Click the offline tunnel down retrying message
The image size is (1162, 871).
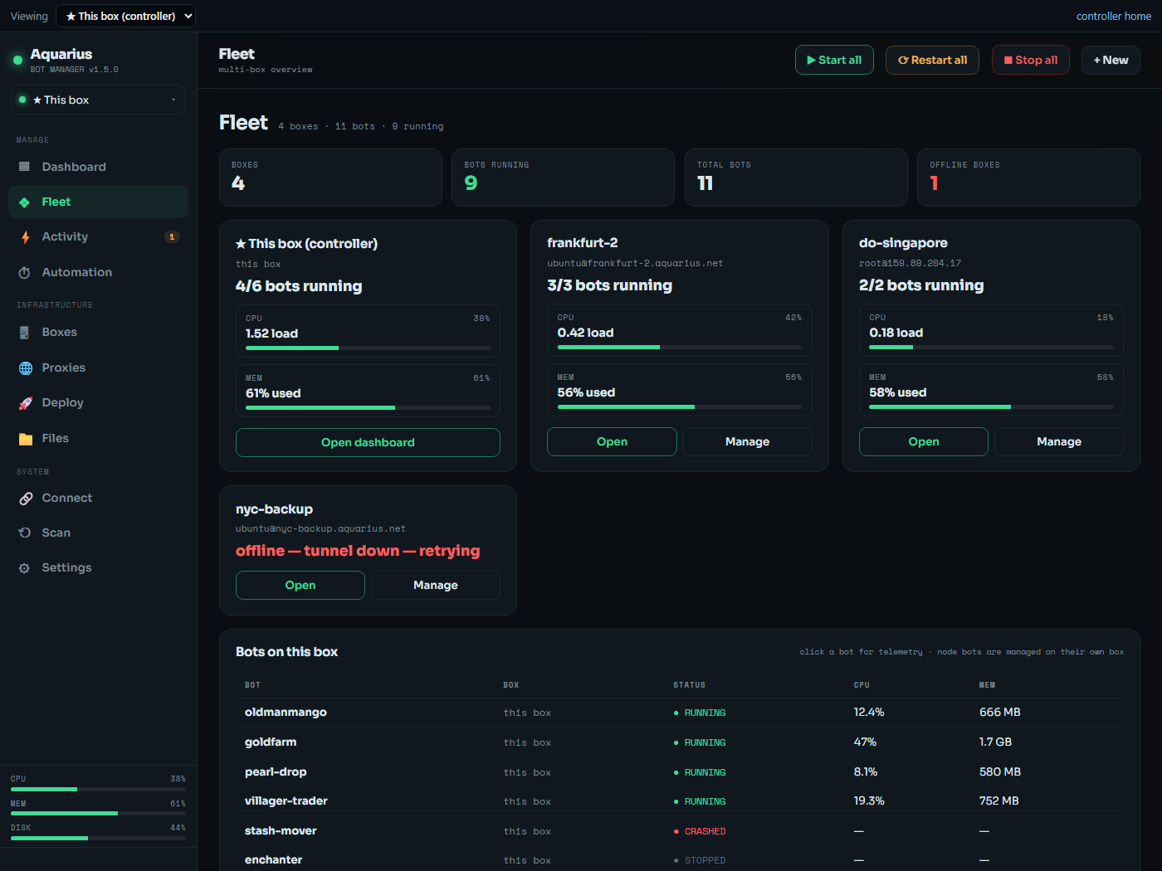[358, 551]
